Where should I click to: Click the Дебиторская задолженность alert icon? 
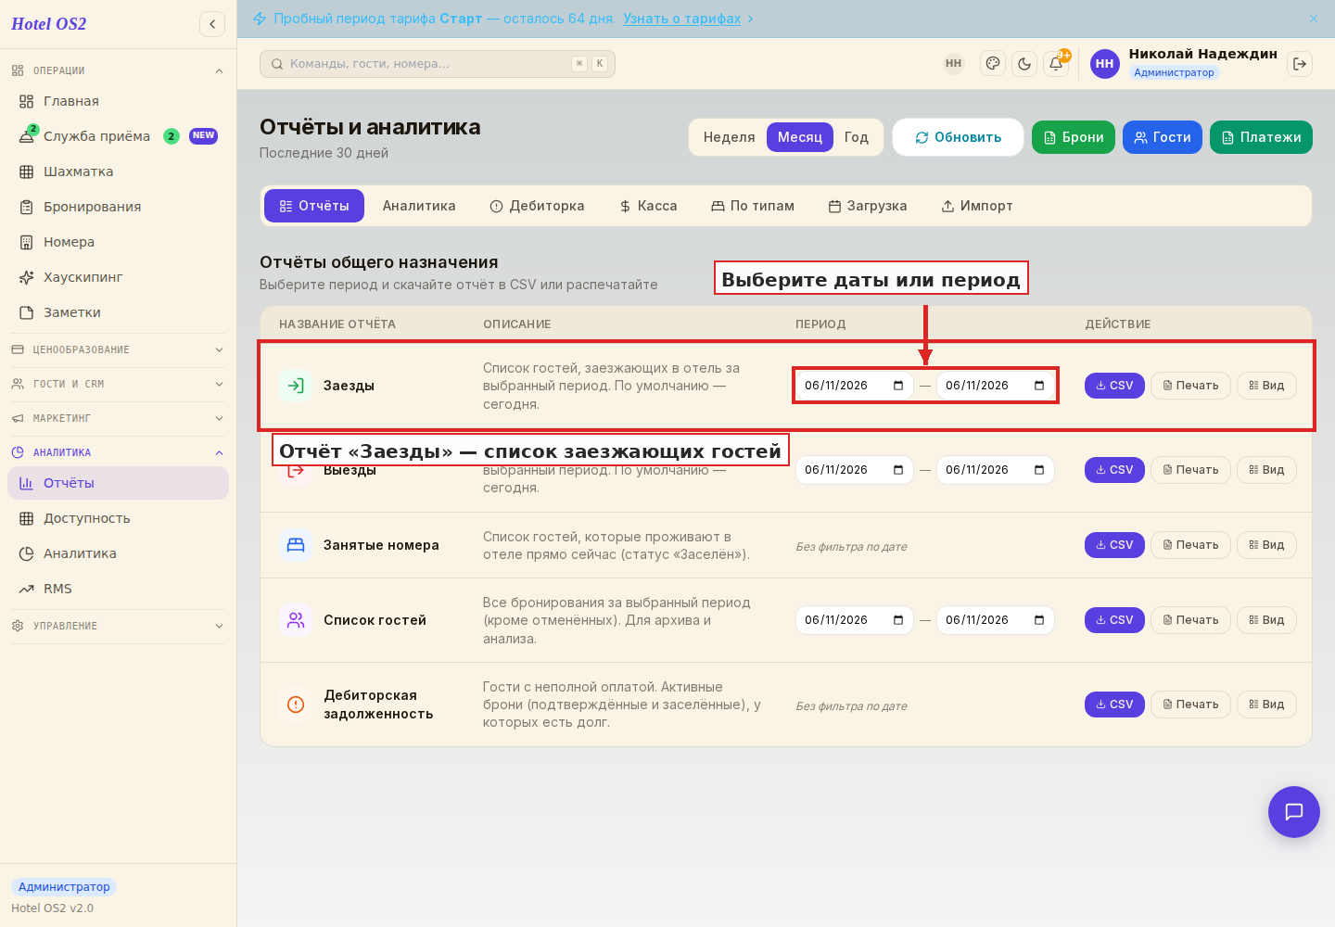pos(296,705)
